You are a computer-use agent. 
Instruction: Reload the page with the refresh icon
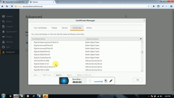[x=148, y=6]
